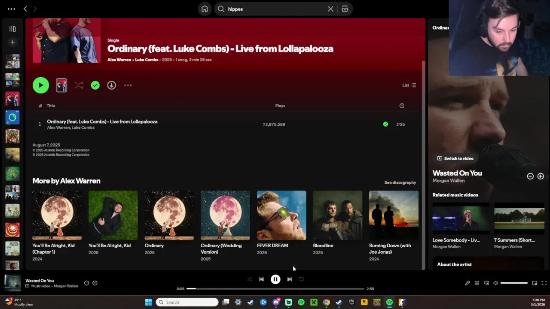This screenshot has width=550, height=309.
Task: Clear the 'hippes' search text
Action: 330,9
